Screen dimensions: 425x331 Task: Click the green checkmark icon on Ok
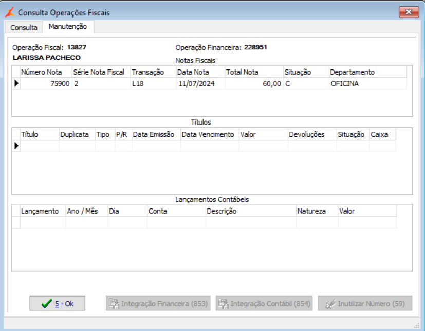pos(47,303)
